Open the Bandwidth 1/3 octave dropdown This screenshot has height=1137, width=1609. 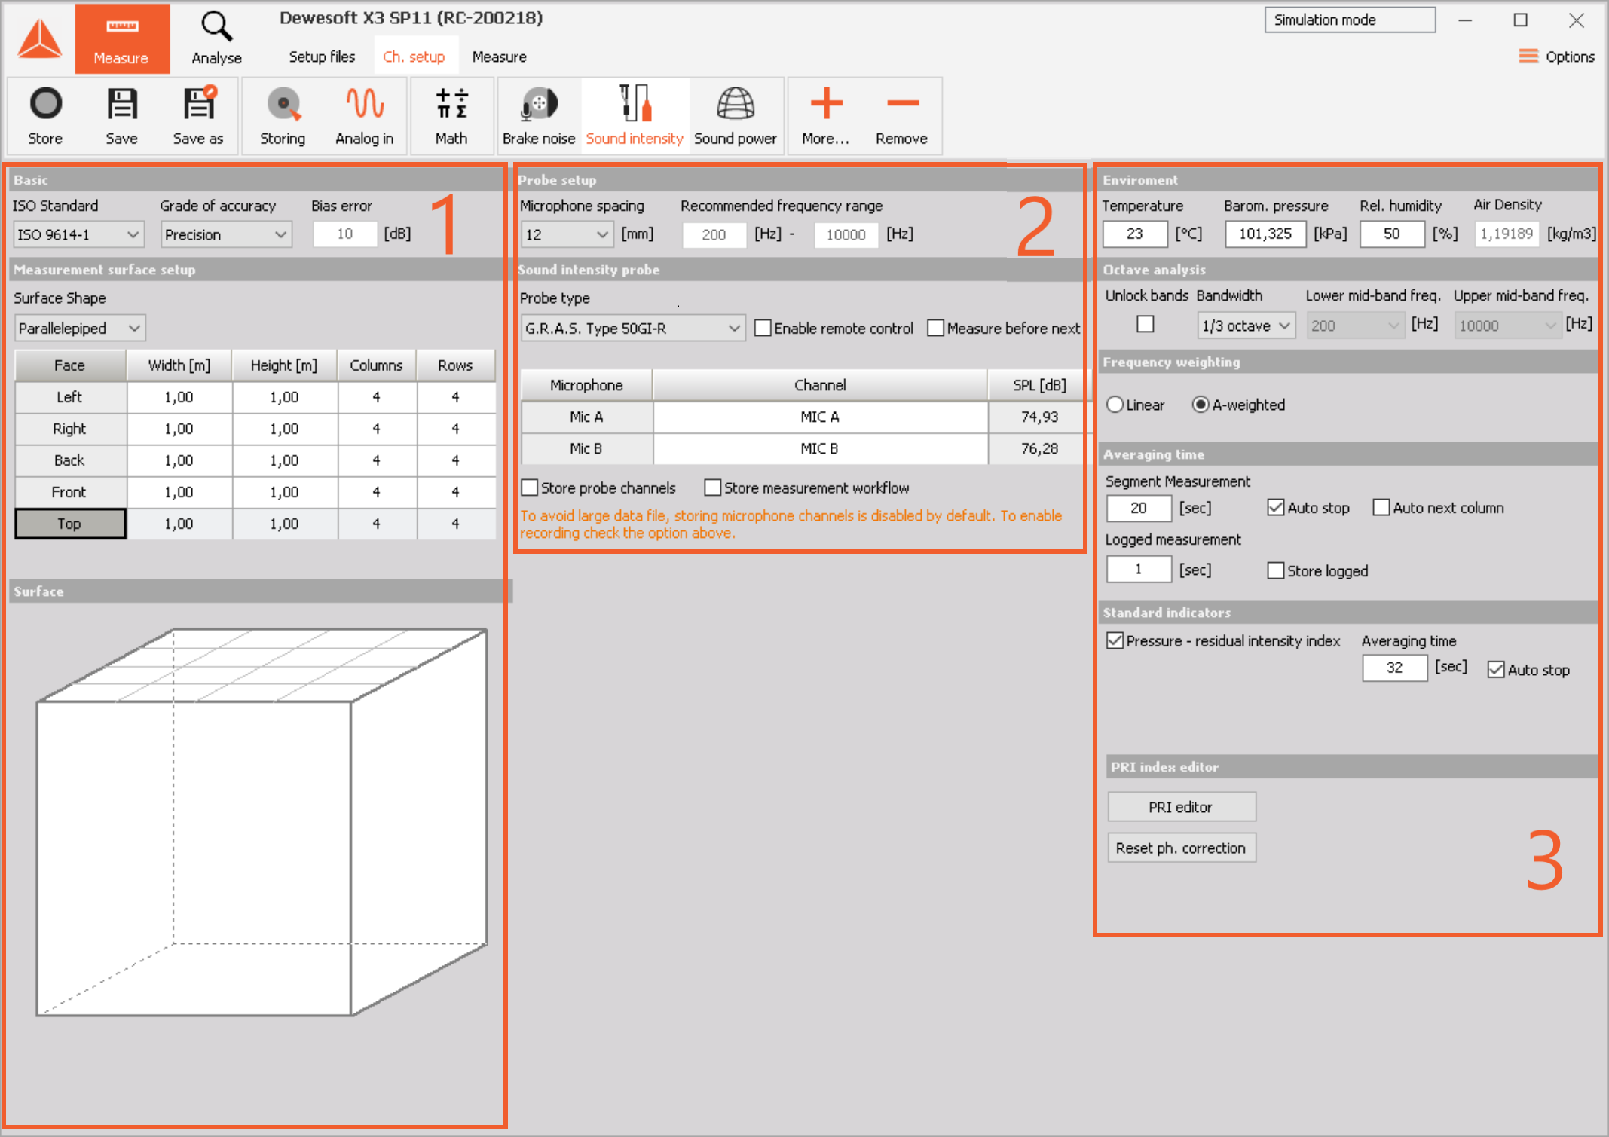[1246, 326]
